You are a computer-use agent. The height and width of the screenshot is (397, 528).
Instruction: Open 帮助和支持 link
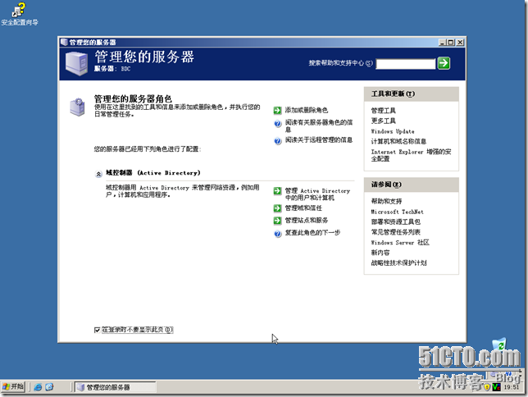click(386, 201)
